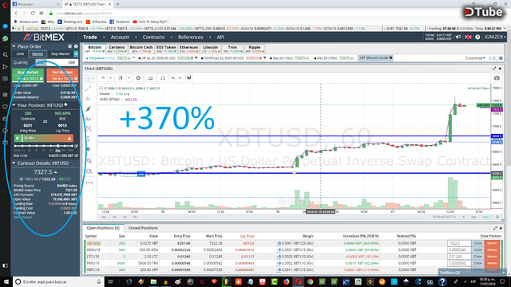This screenshot has width=511, height=287.
Task: Open chart settings gear in toolbar
Action: [x=138, y=78]
